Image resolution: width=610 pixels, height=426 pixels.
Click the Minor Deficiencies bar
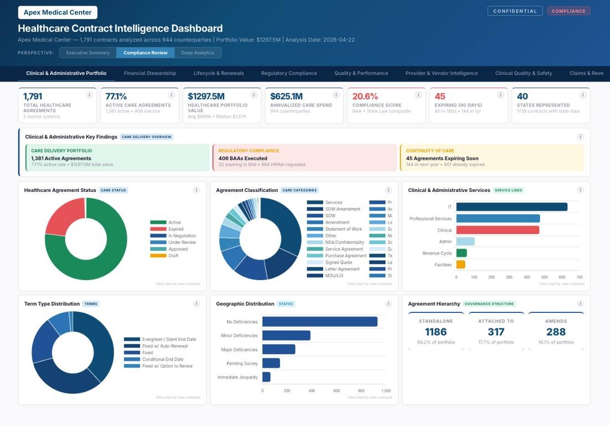[286, 336]
